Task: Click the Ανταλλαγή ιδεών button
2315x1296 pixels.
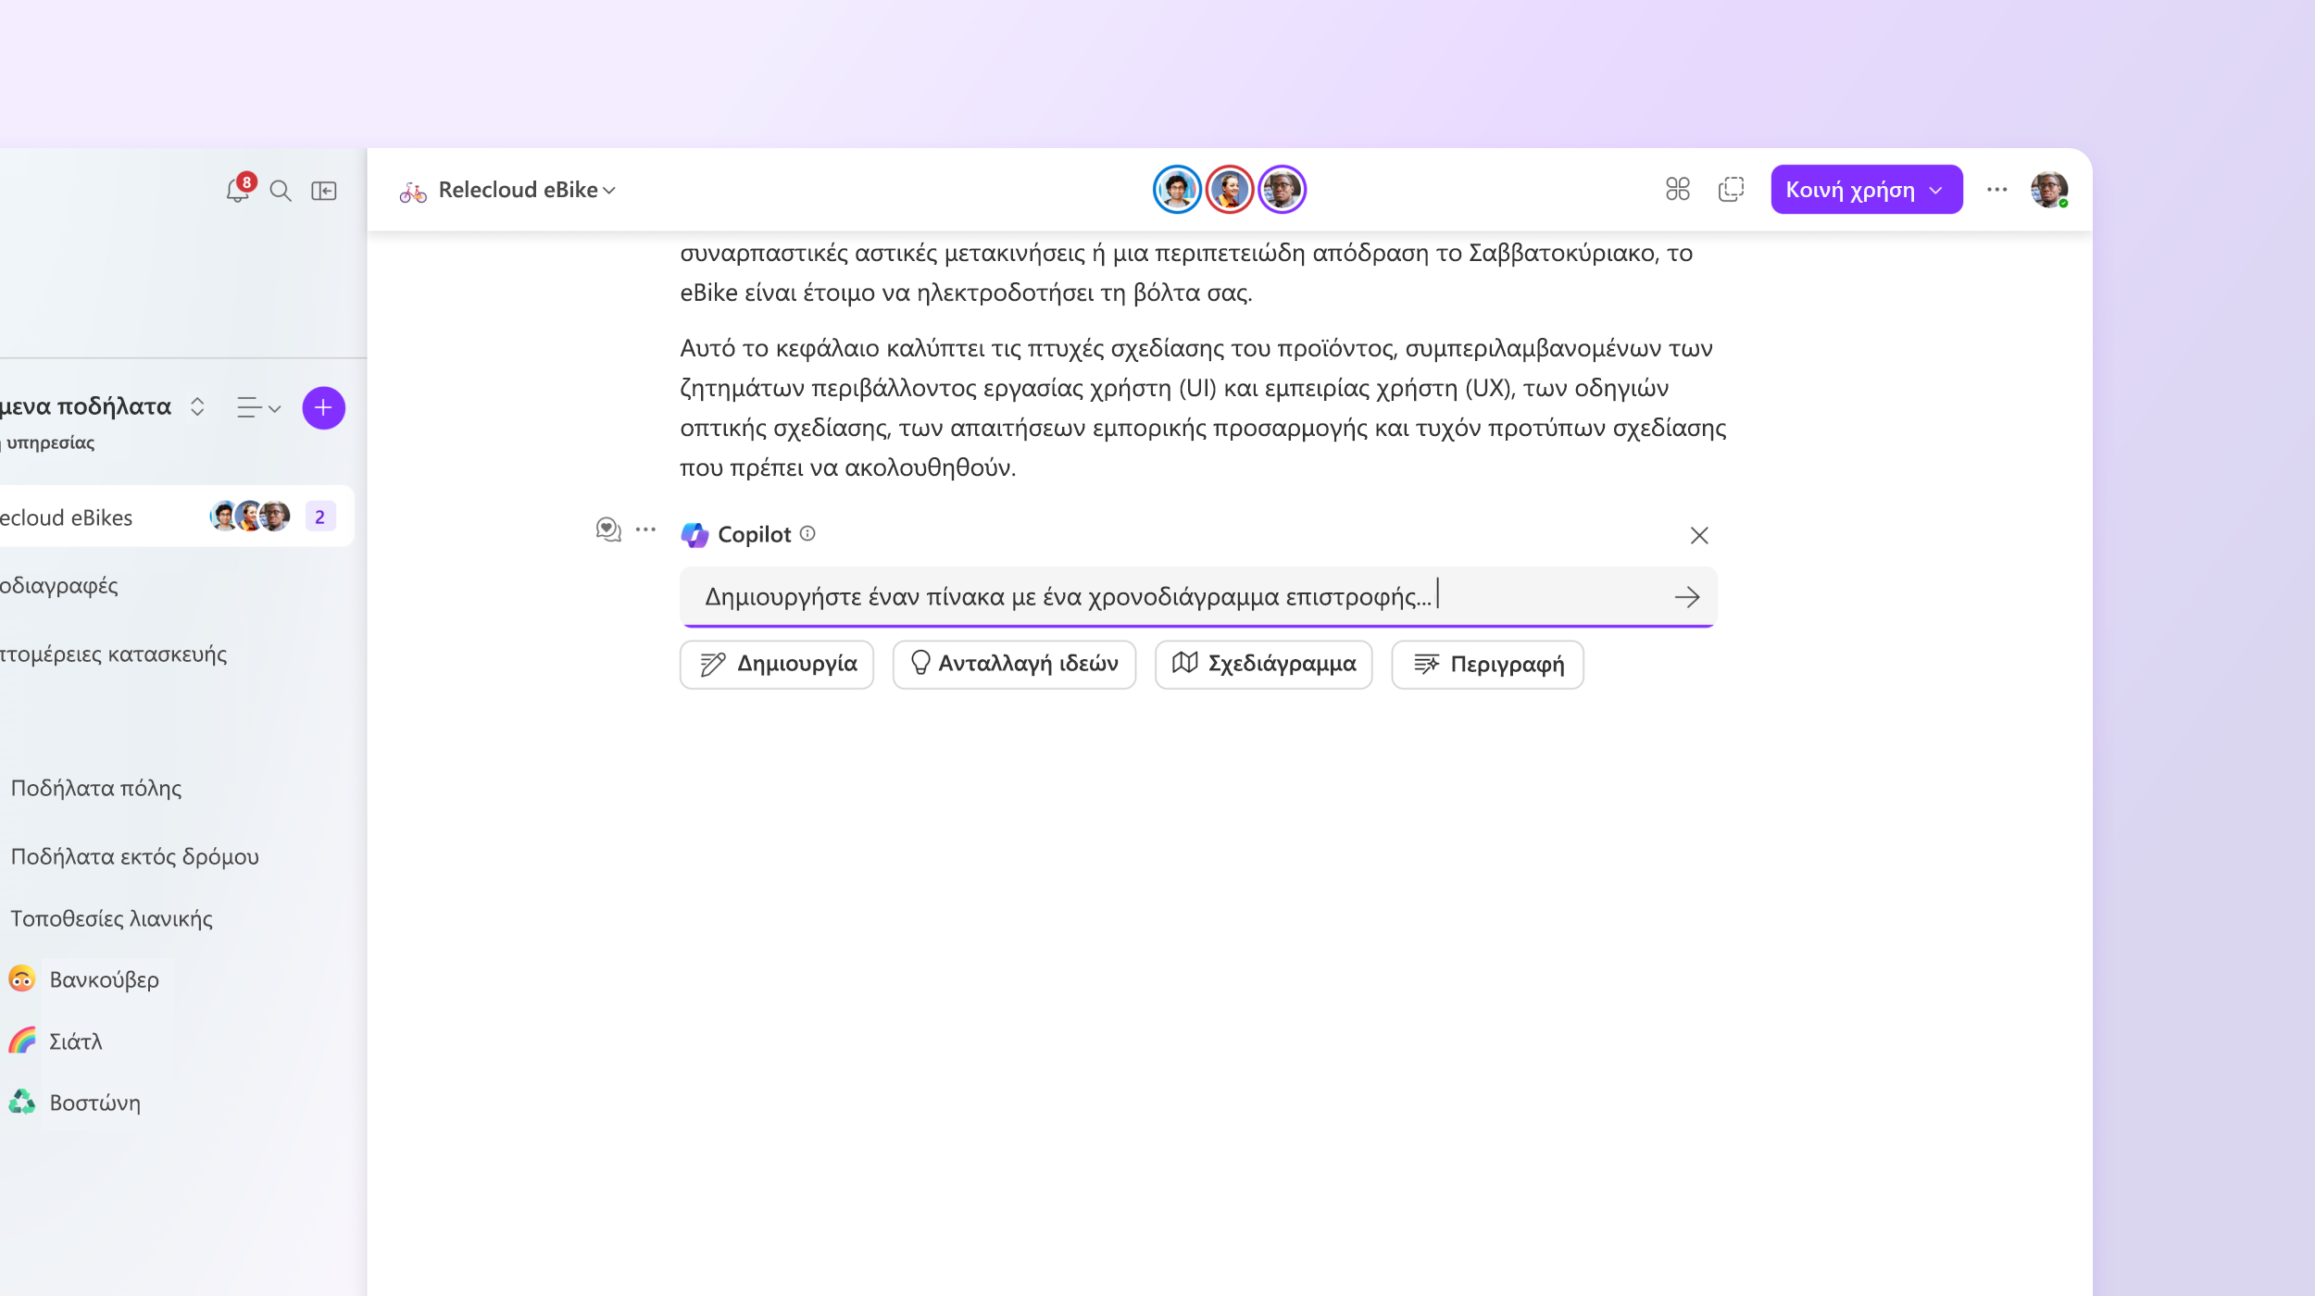Action: 1014,664
